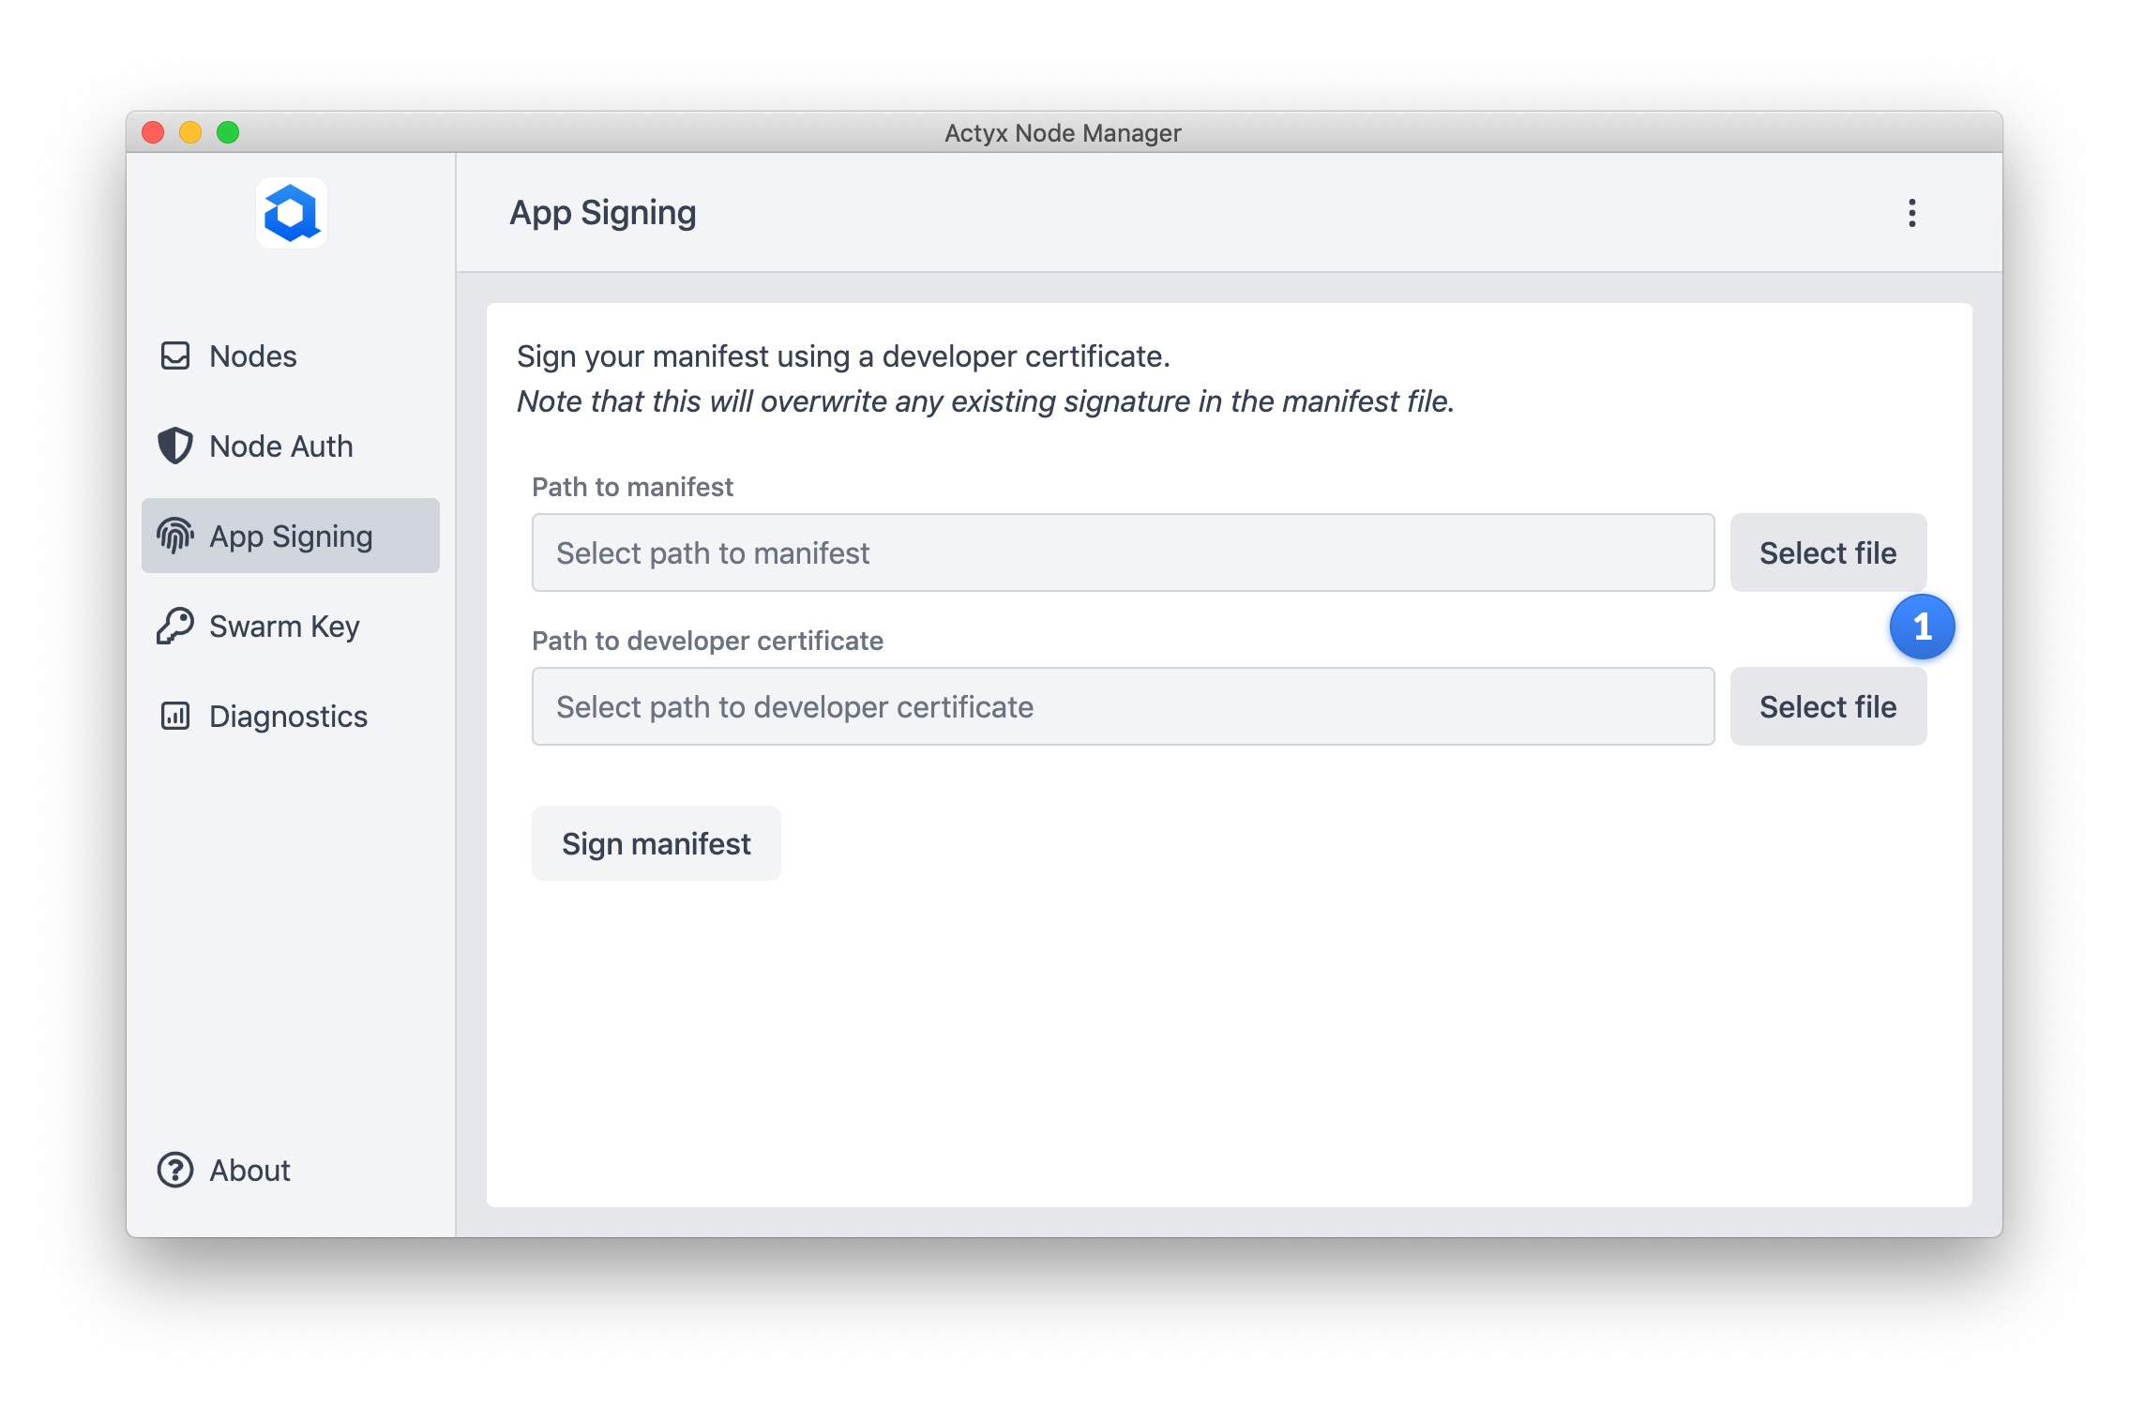Open the Node Auth page
The width and height of the screenshot is (2129, 1406).
point(281,446)
